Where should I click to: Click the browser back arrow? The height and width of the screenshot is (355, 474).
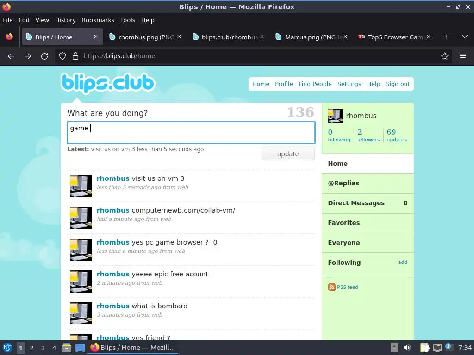click(11, 56)
